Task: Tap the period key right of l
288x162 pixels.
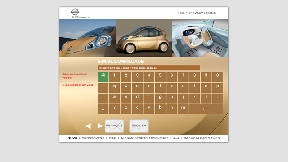Action: tap(217, 99)
